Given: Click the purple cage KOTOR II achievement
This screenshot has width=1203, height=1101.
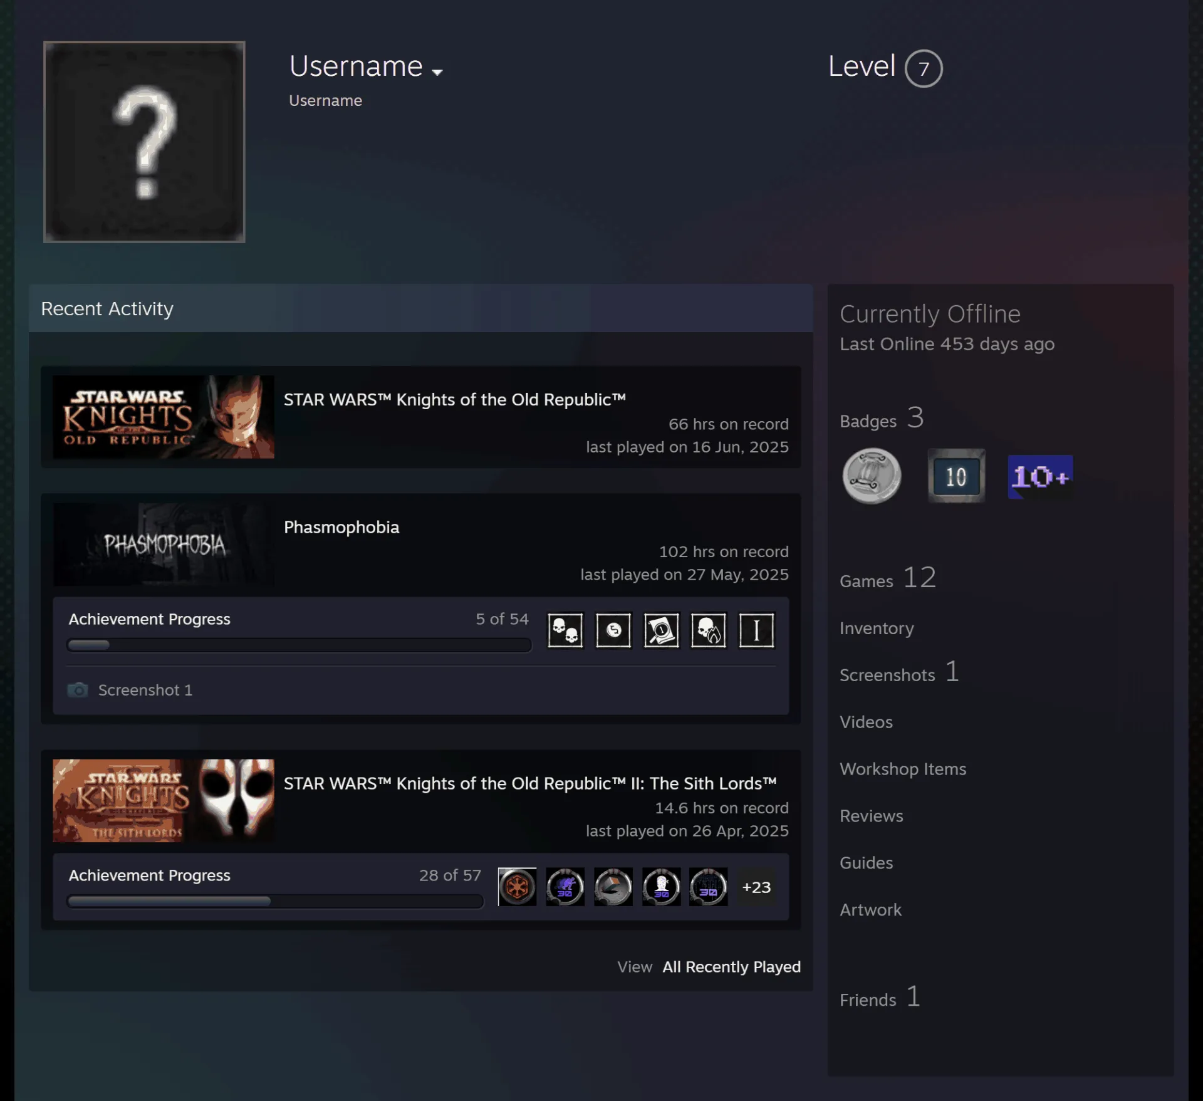Looking at the screenshot, I should pos(709,887).
